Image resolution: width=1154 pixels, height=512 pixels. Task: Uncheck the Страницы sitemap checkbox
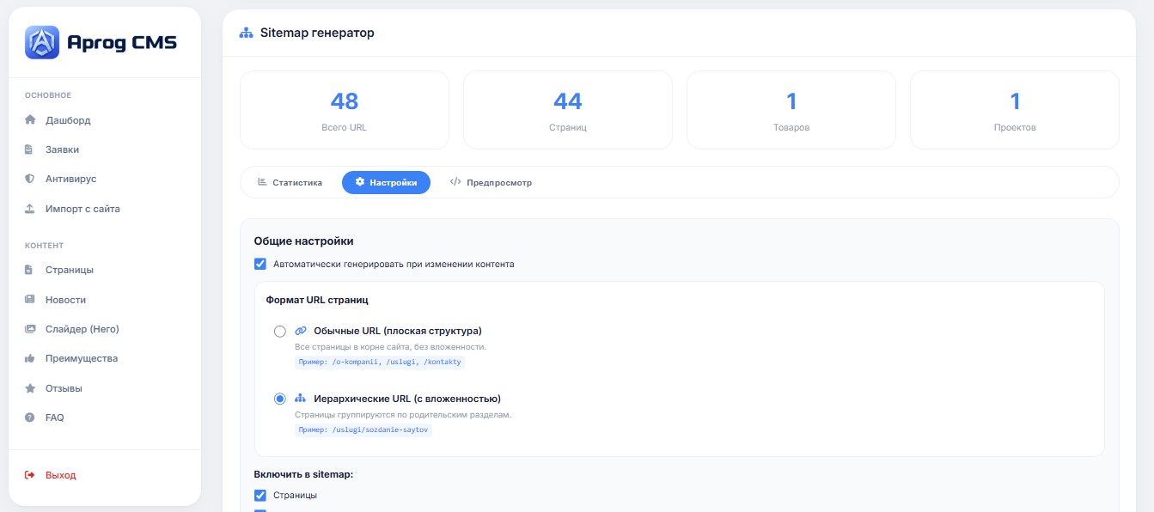[x=260, y=495]
